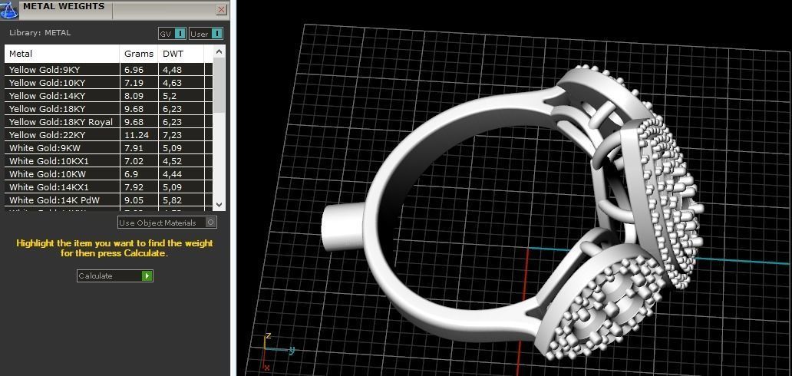Click the 6.96 grams value
Screen dimensions: 792x376
pos(134,70)
